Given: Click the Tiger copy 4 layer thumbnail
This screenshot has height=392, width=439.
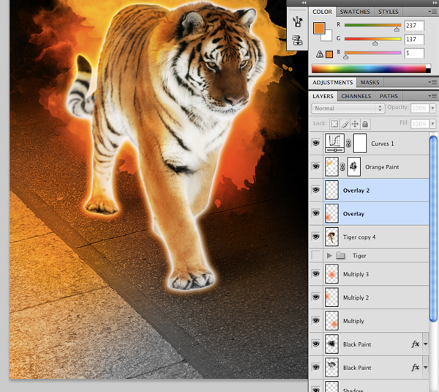Looking at the screenshot, I should pos(331,237).
